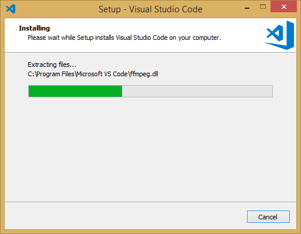The height and width of the screenshot is (234, 301).
Task: Click the large Visual Studio Code logo
Action: (279, 35)
